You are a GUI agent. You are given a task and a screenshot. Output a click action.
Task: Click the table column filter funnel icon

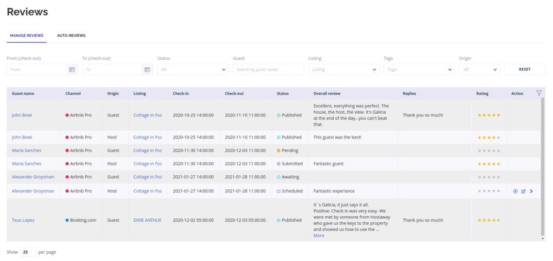coord(539,93)
